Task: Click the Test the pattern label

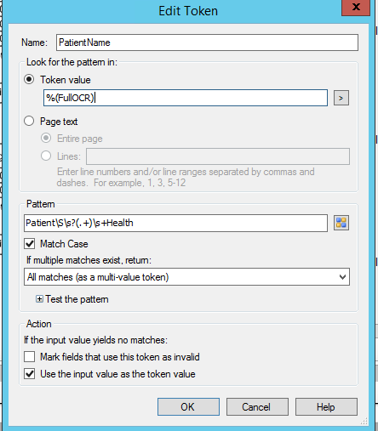Action: [x=77, y=299]
